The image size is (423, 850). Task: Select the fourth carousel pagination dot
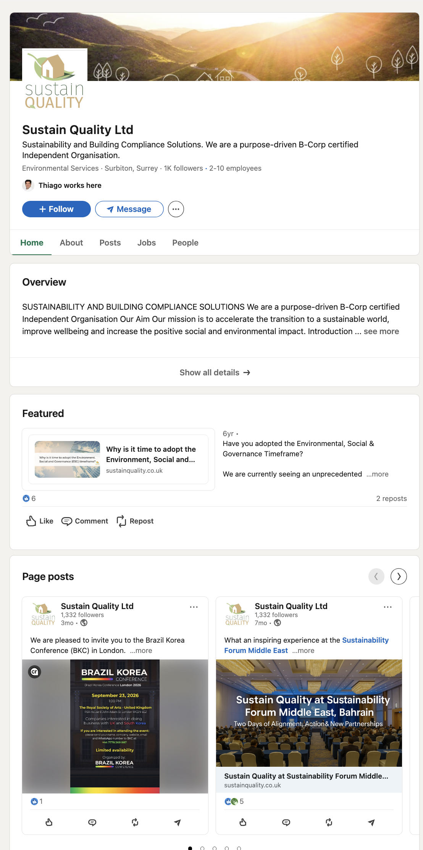[227, 848]
